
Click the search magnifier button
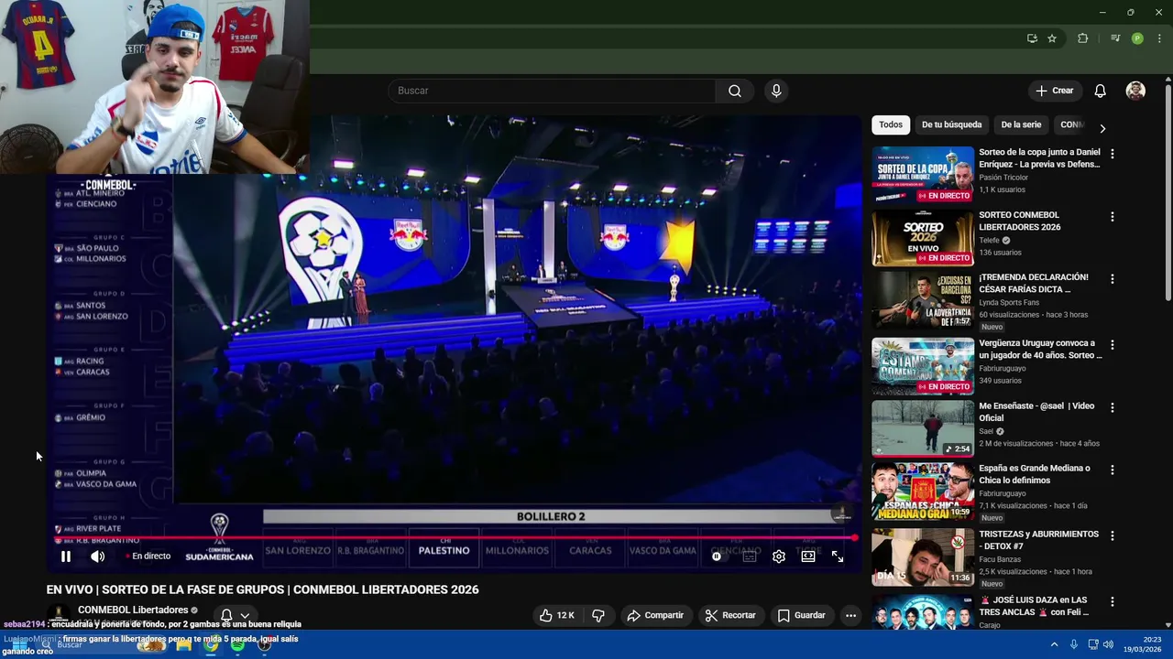click(x=735, y=91)
